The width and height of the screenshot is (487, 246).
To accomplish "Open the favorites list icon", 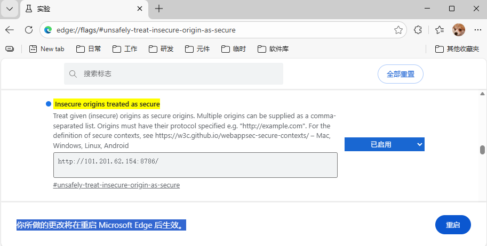I will tap(439, 30).
